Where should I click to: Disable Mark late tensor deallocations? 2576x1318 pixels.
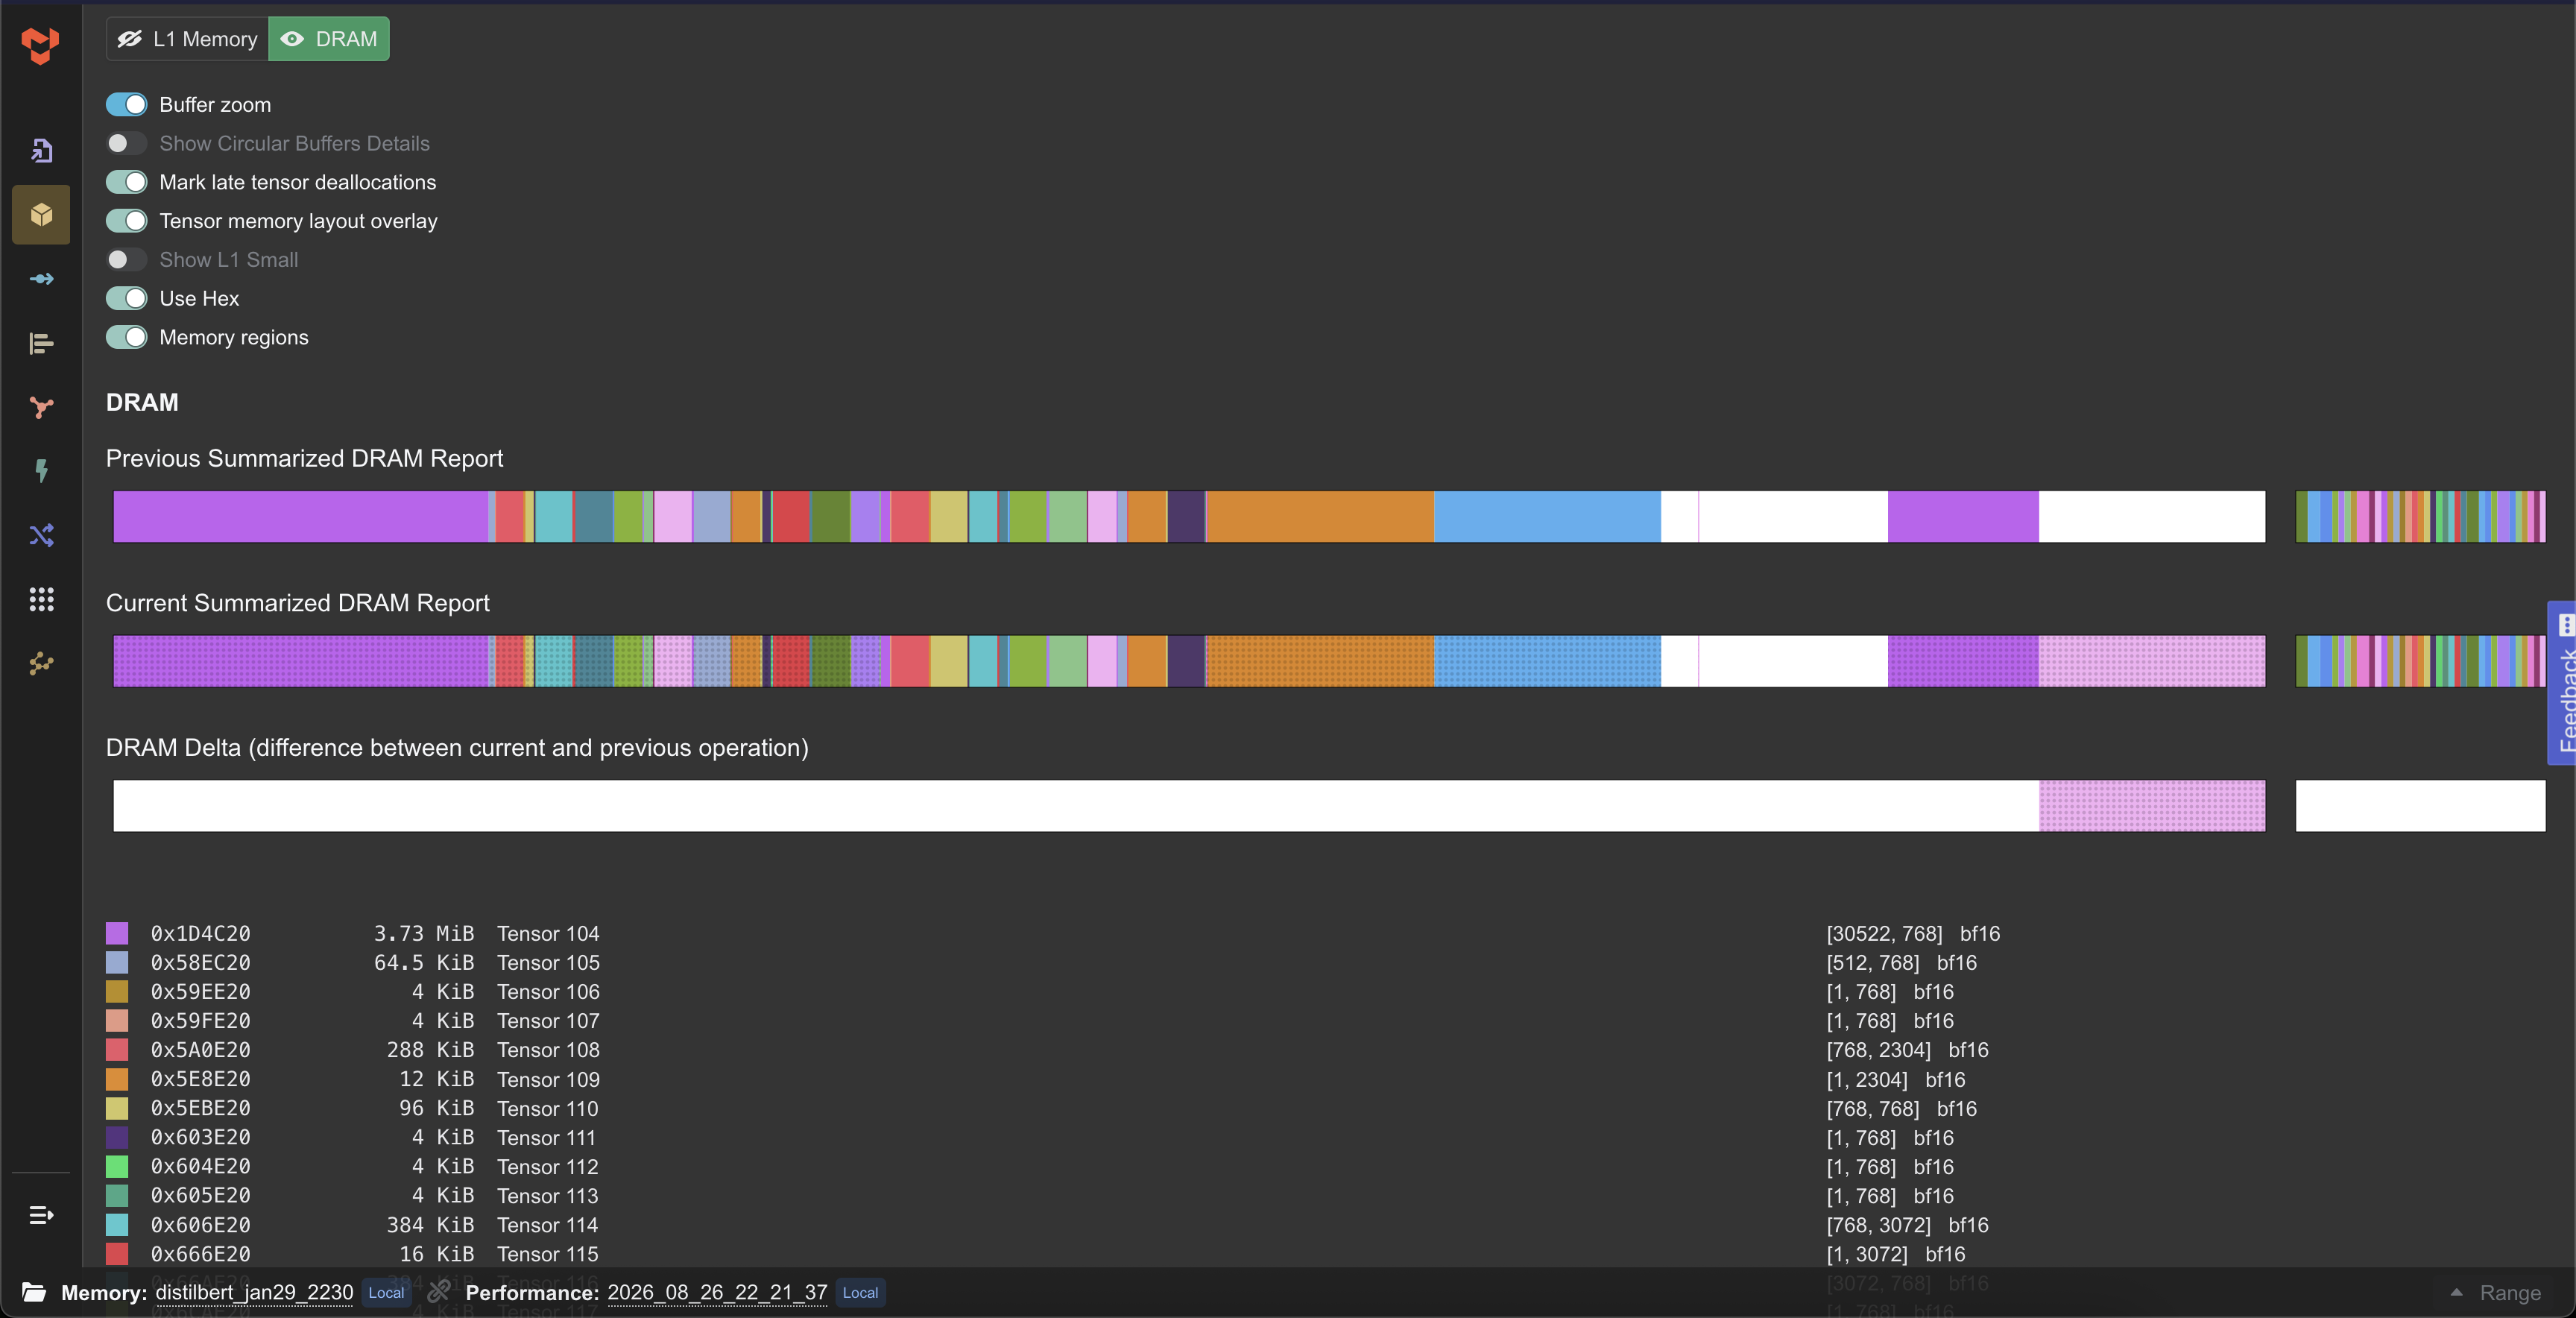pos(127,182)
